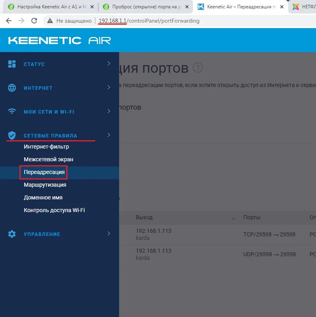Open Маршрутизация page

(x=45, y=185)
